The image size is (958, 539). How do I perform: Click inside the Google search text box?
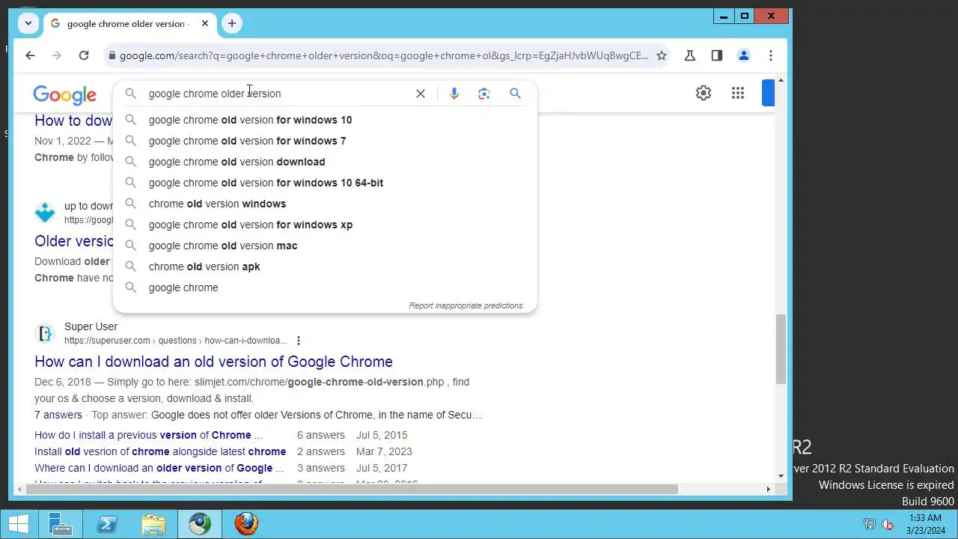277,94
